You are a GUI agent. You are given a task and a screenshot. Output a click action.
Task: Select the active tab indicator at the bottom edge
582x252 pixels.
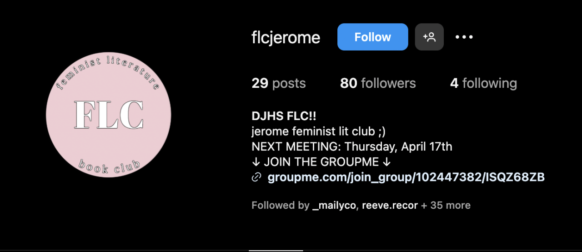point(276,250)
